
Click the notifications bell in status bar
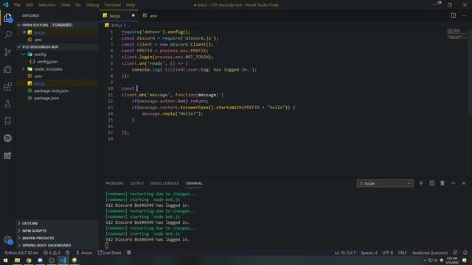tap(465, 252)
